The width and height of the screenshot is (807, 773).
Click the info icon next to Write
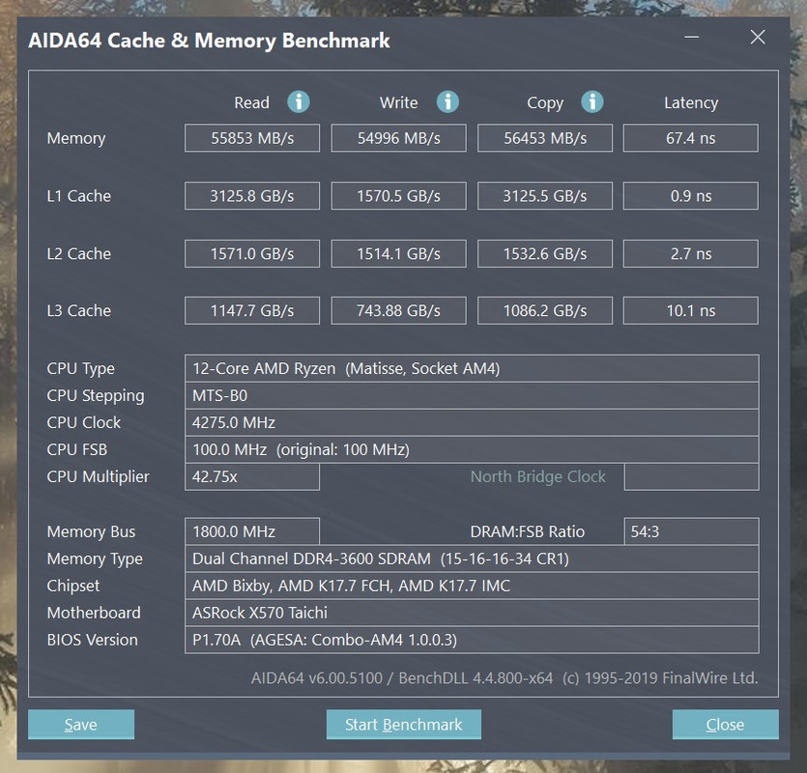click(447, 101)
